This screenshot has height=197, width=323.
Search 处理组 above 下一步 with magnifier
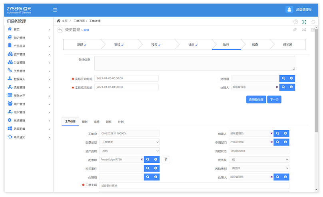(283, 78)
